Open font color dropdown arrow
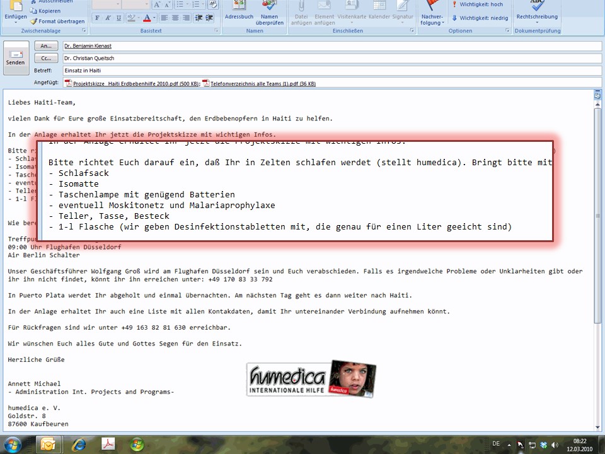 (154, 18)
